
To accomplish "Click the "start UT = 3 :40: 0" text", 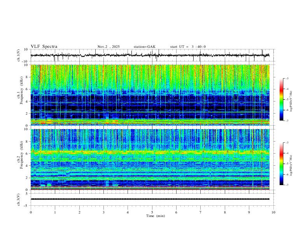I will click(188, 47).
